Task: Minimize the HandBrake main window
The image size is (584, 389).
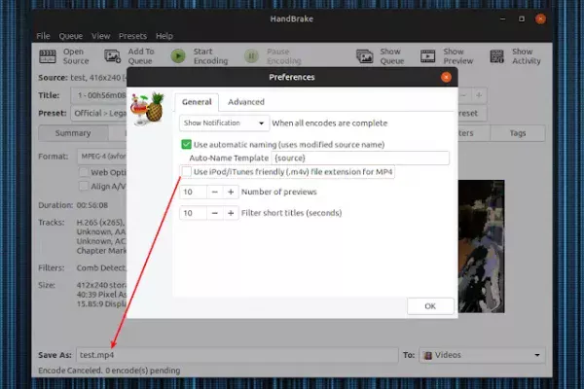Action: coord(503,19)
